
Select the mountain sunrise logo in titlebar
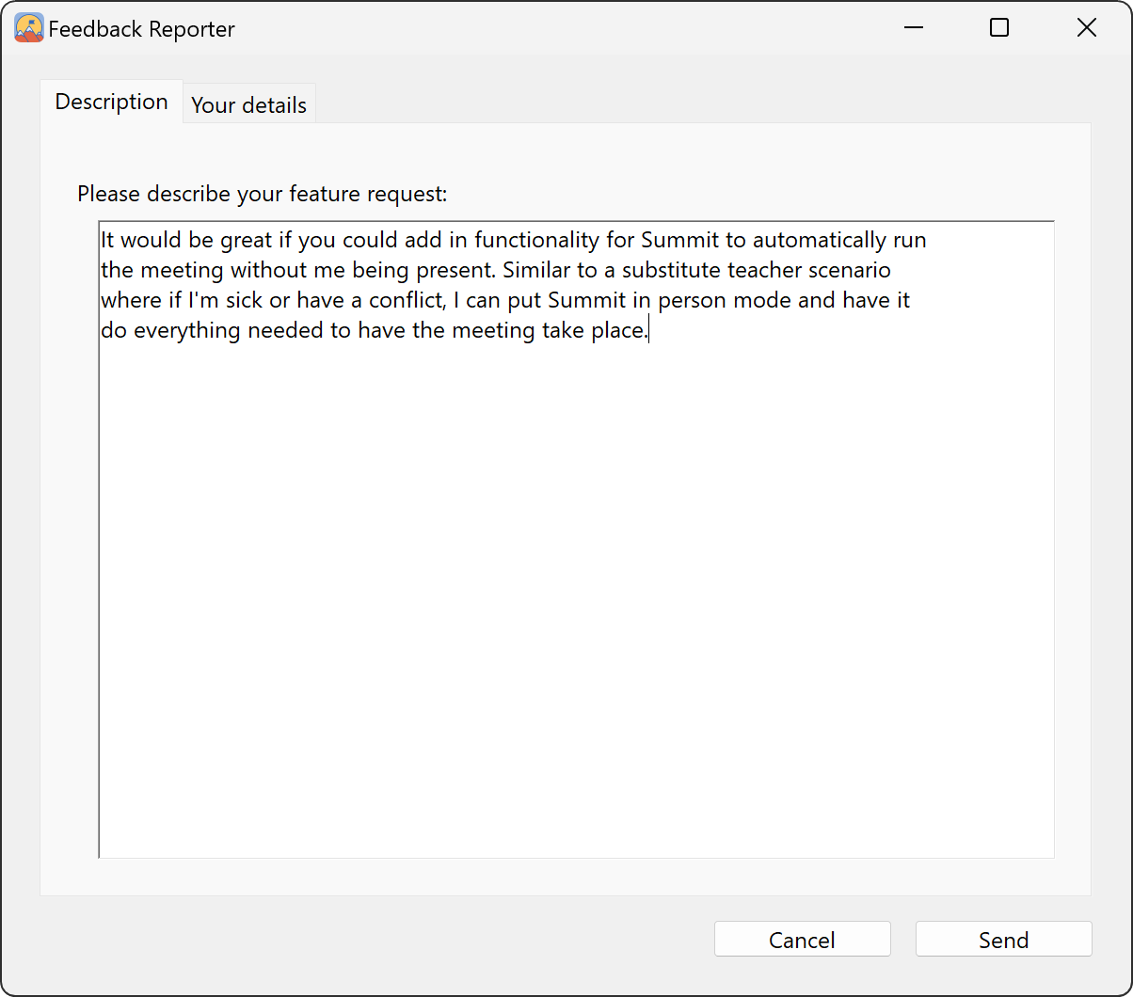click(x=27, y=27)
